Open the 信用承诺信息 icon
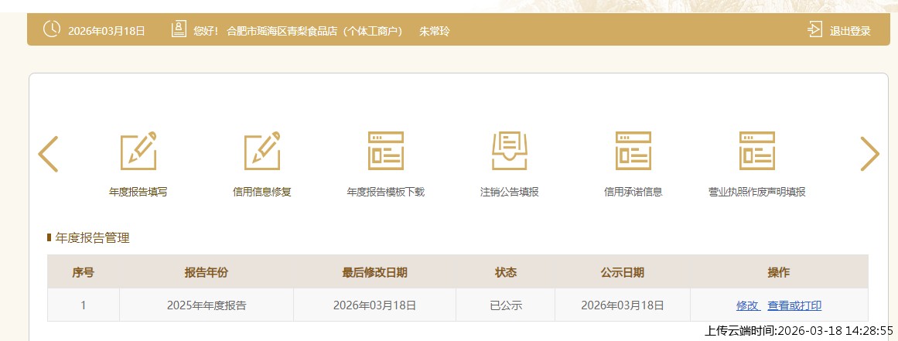This screenshot has width=898, height=341. coord(633,151)
